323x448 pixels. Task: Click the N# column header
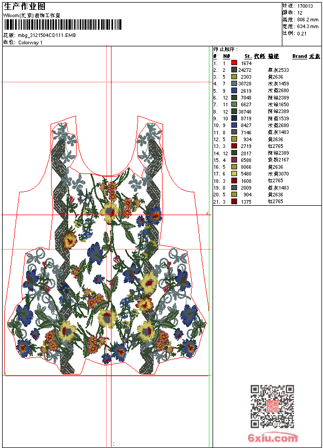tap(227, 56)
